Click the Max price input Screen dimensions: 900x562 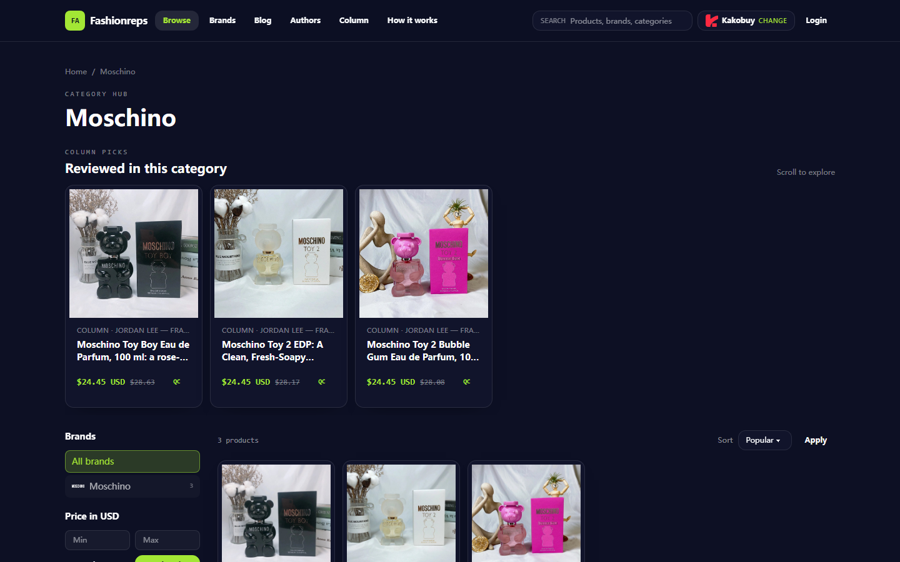(x=167, y=540)
